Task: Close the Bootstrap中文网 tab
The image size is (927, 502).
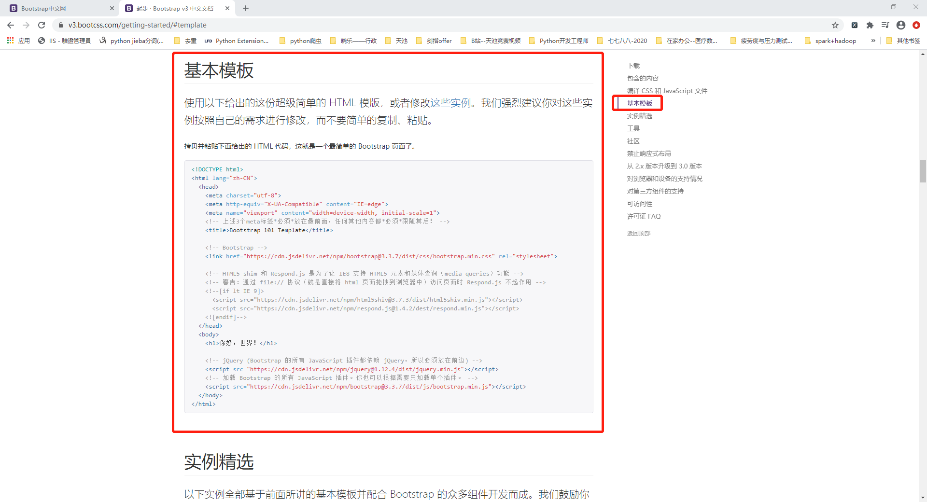Action: (x=112, y=8)
